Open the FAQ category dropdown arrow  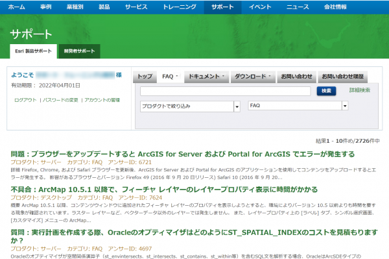tap(345, 106)
